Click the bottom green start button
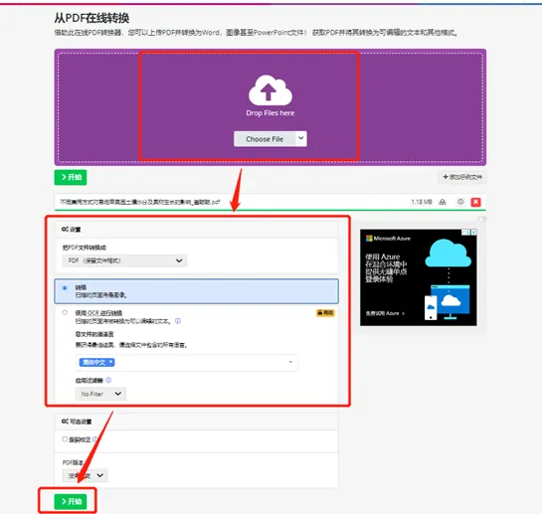The height and width of the screenshot is (514, 542). 71,501
